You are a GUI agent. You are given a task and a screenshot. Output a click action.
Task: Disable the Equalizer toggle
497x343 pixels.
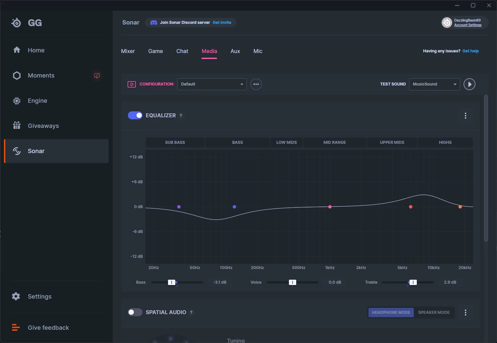pos(135,115)
